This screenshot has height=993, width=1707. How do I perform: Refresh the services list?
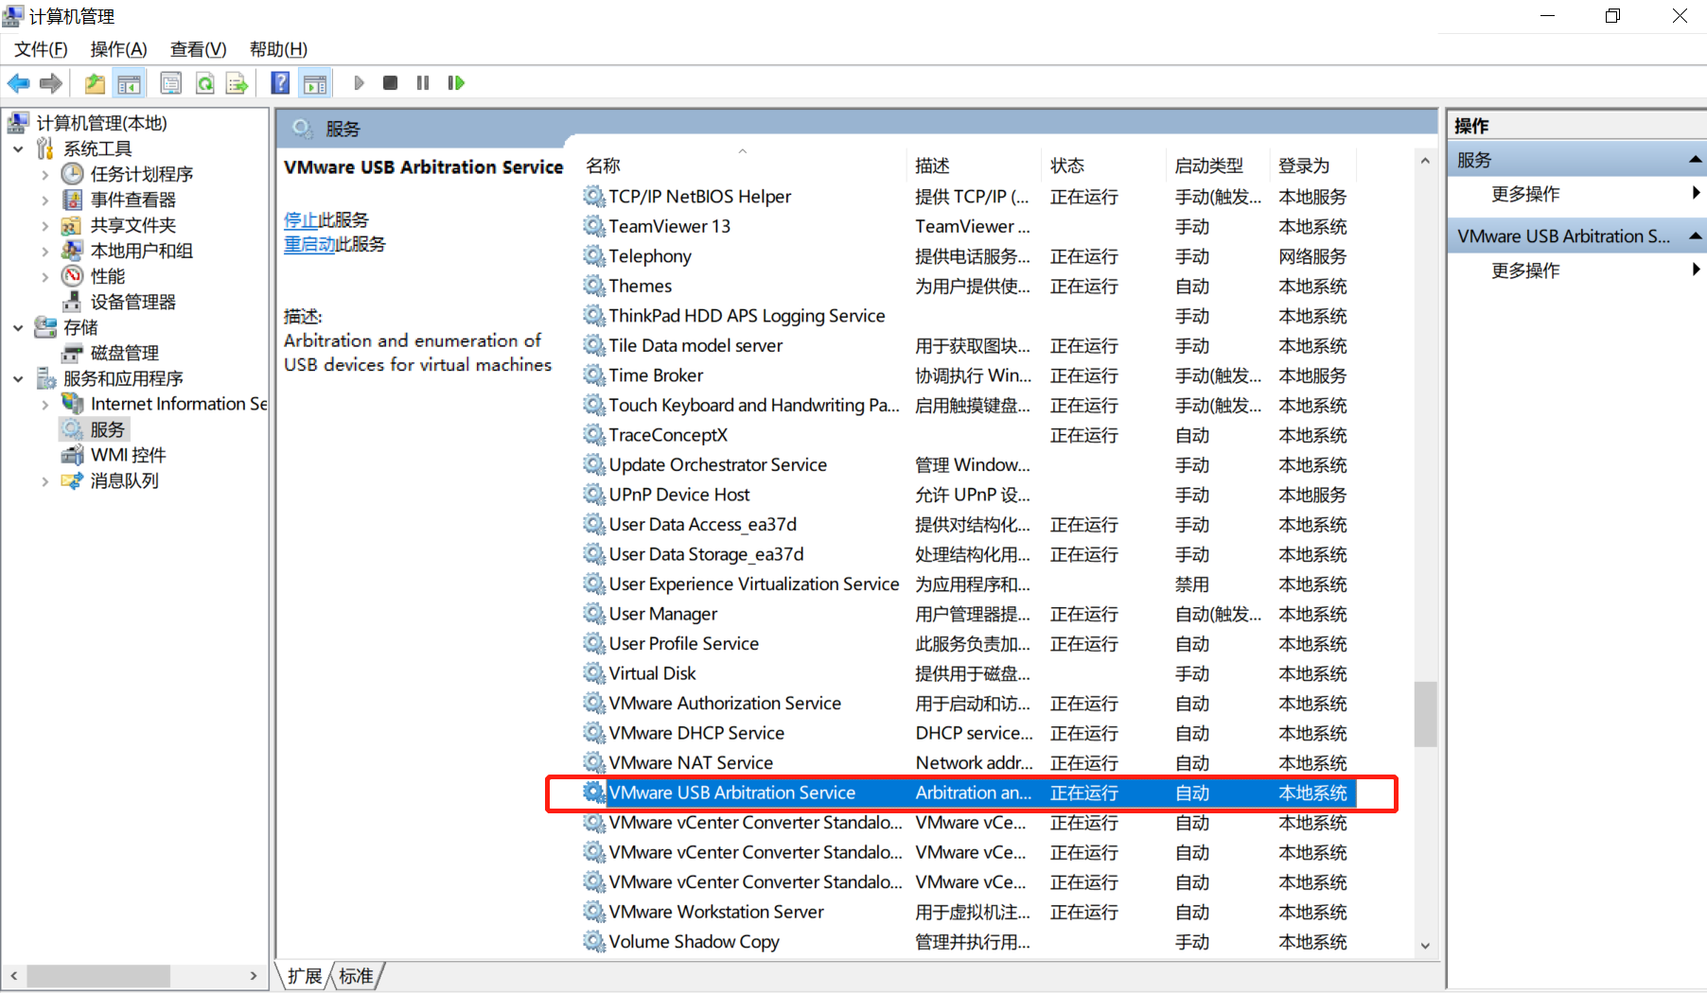pos(205,82)
